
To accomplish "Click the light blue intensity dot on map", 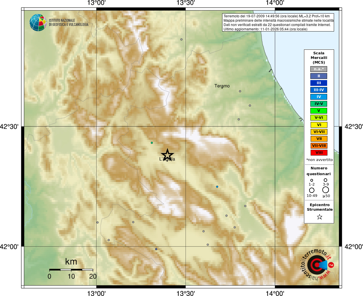I will point(217,187).
